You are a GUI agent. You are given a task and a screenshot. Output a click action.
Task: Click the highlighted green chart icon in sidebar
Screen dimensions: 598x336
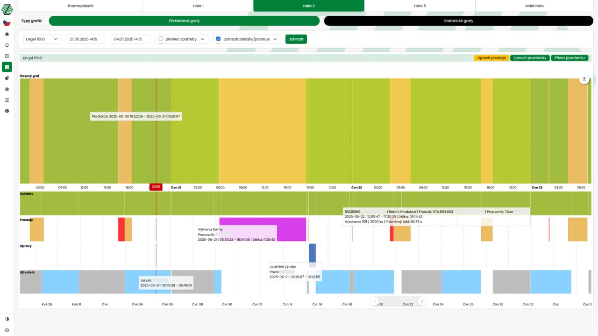pyautogui.click(x=7, y=67)
